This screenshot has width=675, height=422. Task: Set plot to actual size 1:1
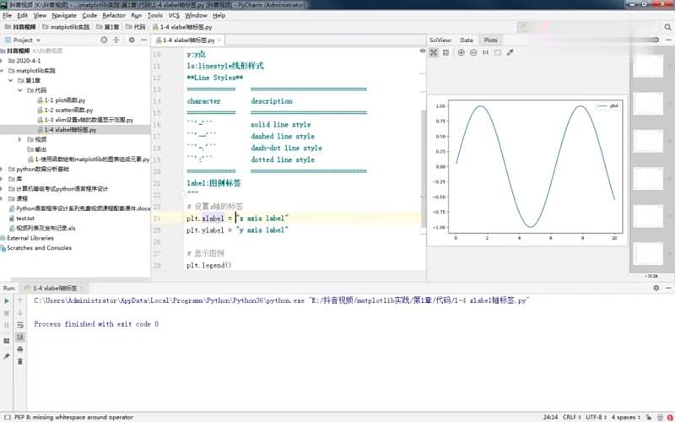pos(485,52)
